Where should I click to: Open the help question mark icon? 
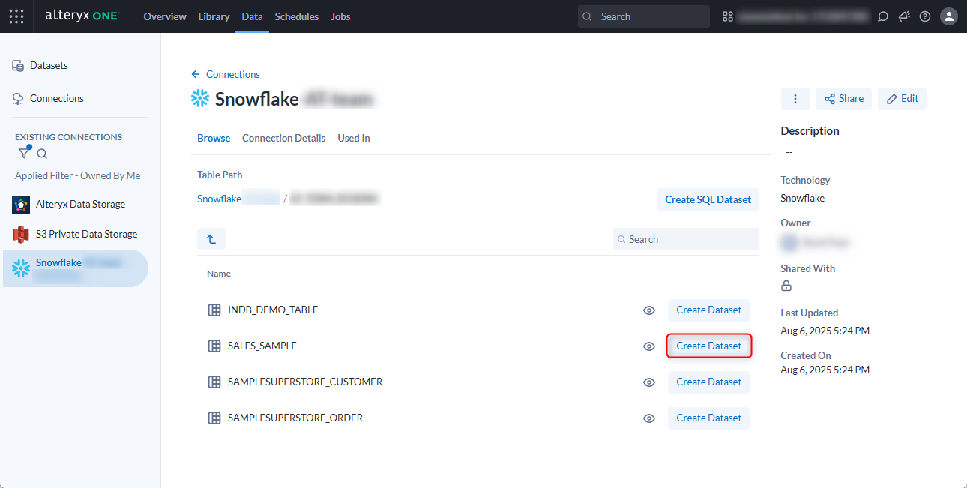(925, 16)
